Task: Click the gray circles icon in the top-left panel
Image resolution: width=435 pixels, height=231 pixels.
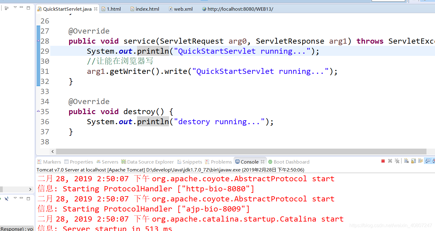Action: (x=6, y=8)
